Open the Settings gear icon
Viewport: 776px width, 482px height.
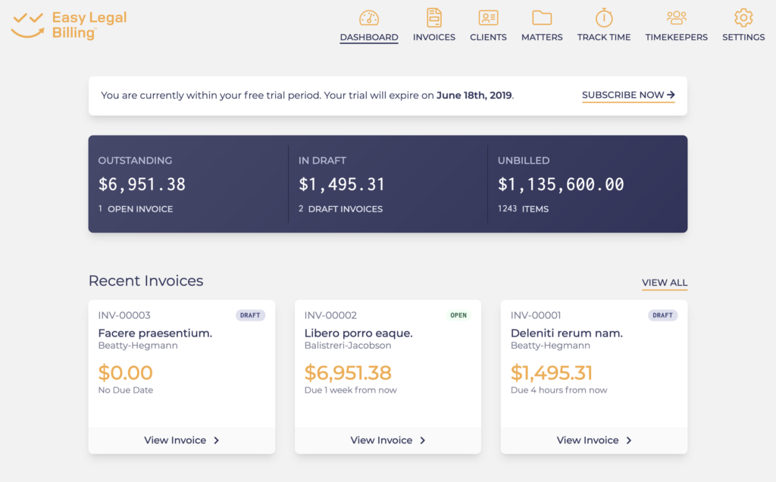coord(743,19)
